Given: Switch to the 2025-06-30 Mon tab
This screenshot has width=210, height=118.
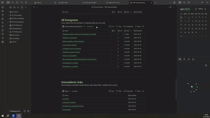Looking at the screenshot, I should click(90, 3).
